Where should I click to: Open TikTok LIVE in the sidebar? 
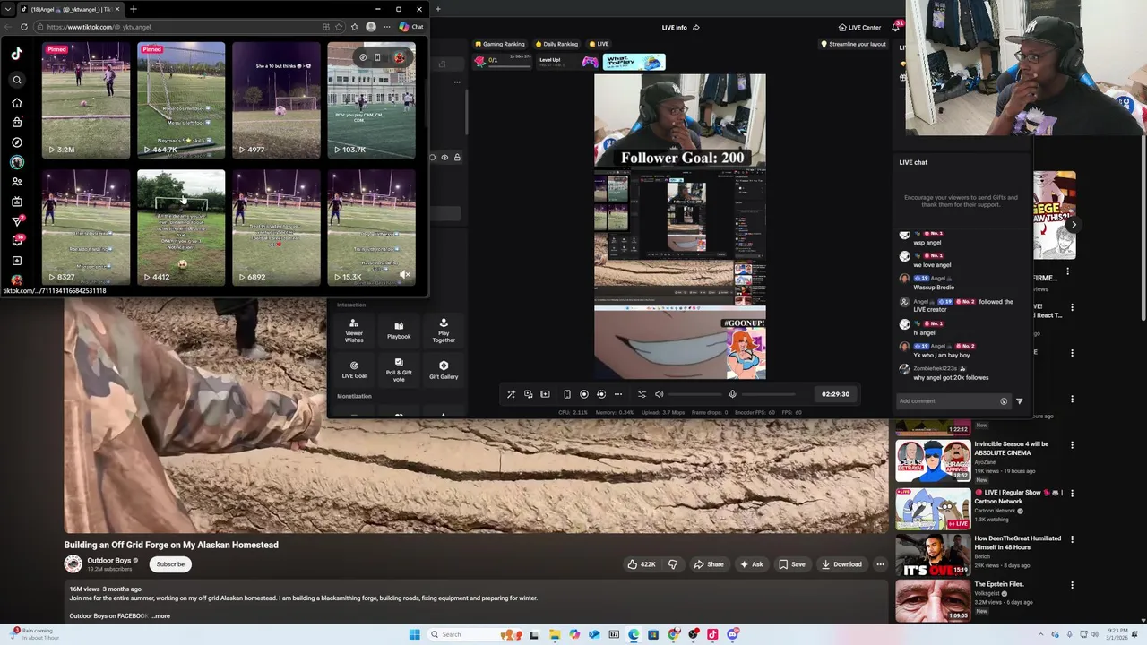(17, 202)
